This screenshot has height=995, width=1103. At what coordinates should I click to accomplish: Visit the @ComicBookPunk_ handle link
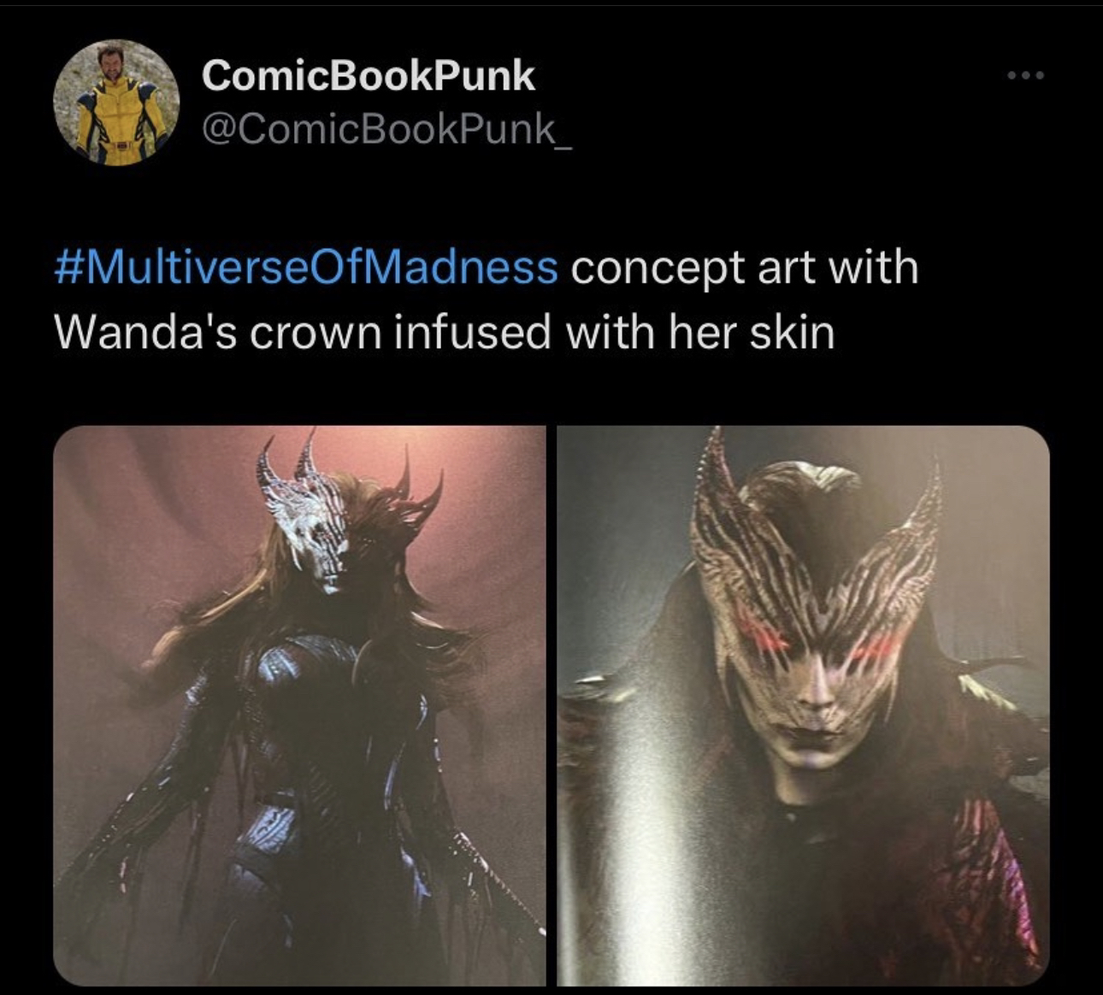(x=387, y=129)
